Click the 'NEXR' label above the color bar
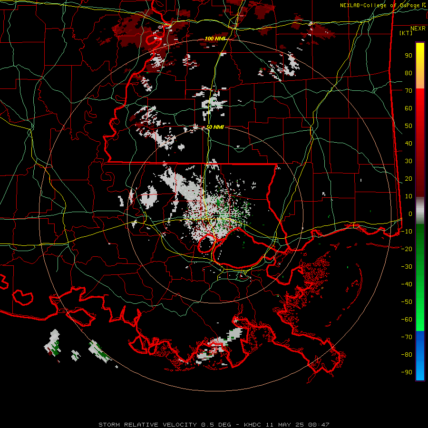 click(x=418, y=29)
